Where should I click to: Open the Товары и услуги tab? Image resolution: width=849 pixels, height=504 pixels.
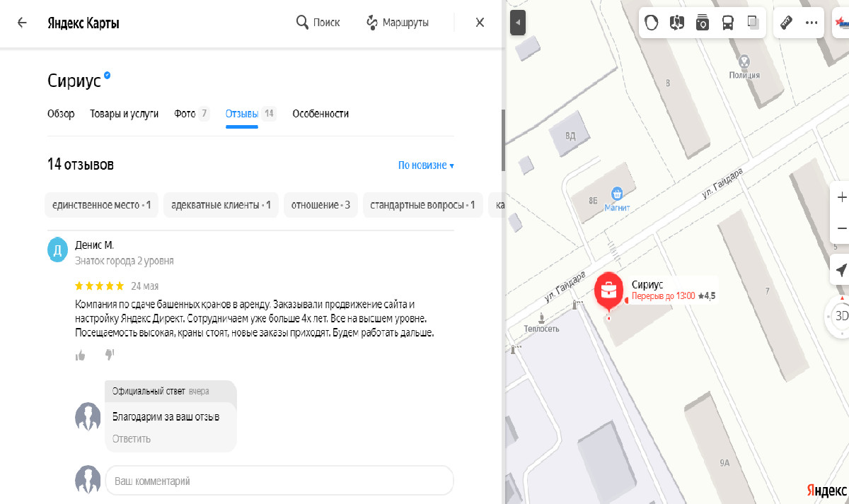tap(124, 114)
